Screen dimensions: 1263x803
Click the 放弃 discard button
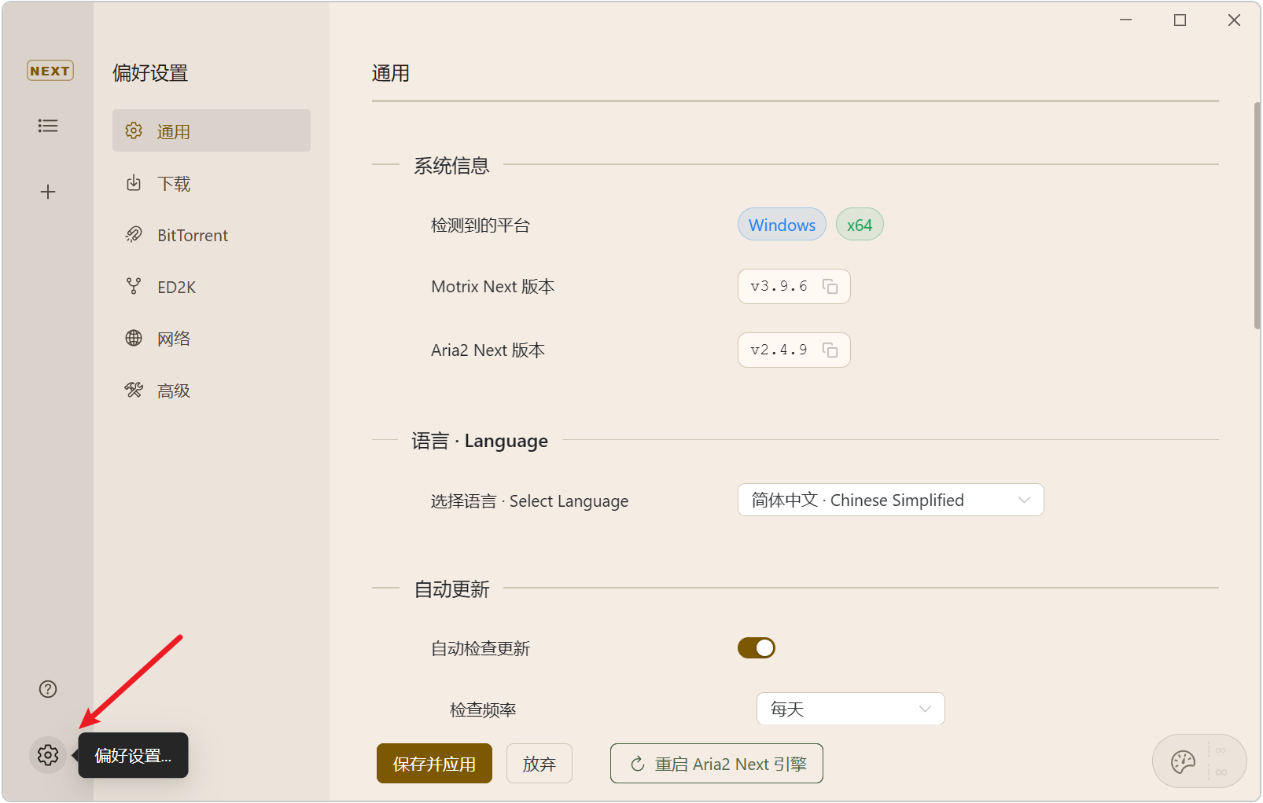click(539, 764)
